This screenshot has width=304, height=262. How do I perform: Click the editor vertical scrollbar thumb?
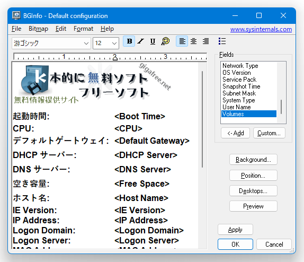point(202,119)
